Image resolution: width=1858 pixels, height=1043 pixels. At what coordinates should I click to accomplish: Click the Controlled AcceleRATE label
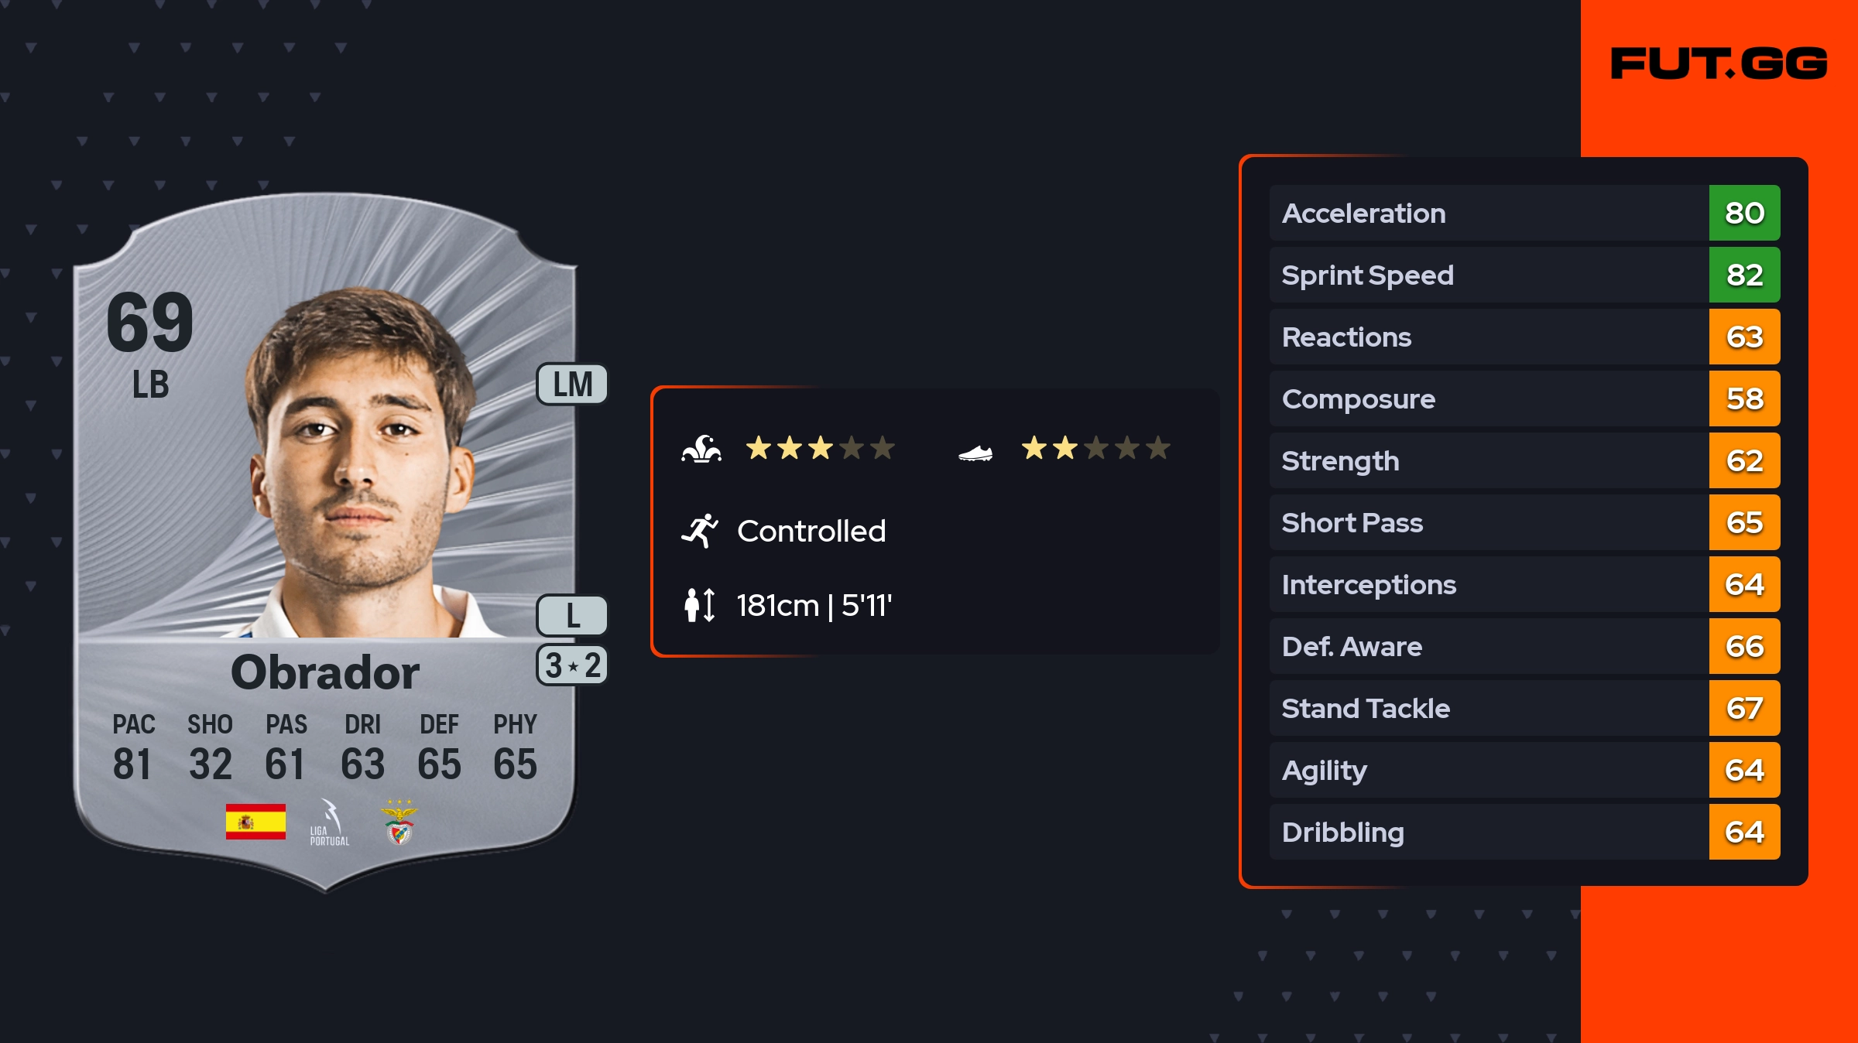811,531
